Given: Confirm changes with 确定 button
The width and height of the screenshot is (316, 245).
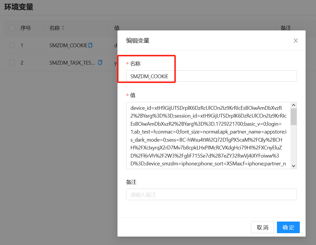Looking at the screenshot, I should pos(288,227).
